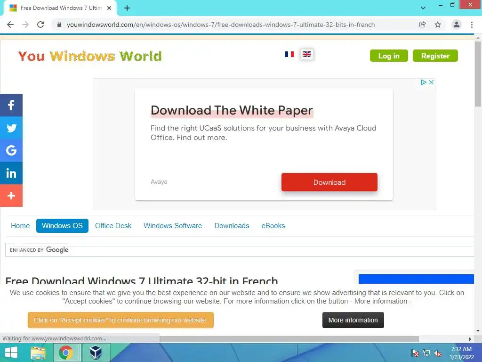
Task: Go to the Home menu item
Action: coord(20,226)
